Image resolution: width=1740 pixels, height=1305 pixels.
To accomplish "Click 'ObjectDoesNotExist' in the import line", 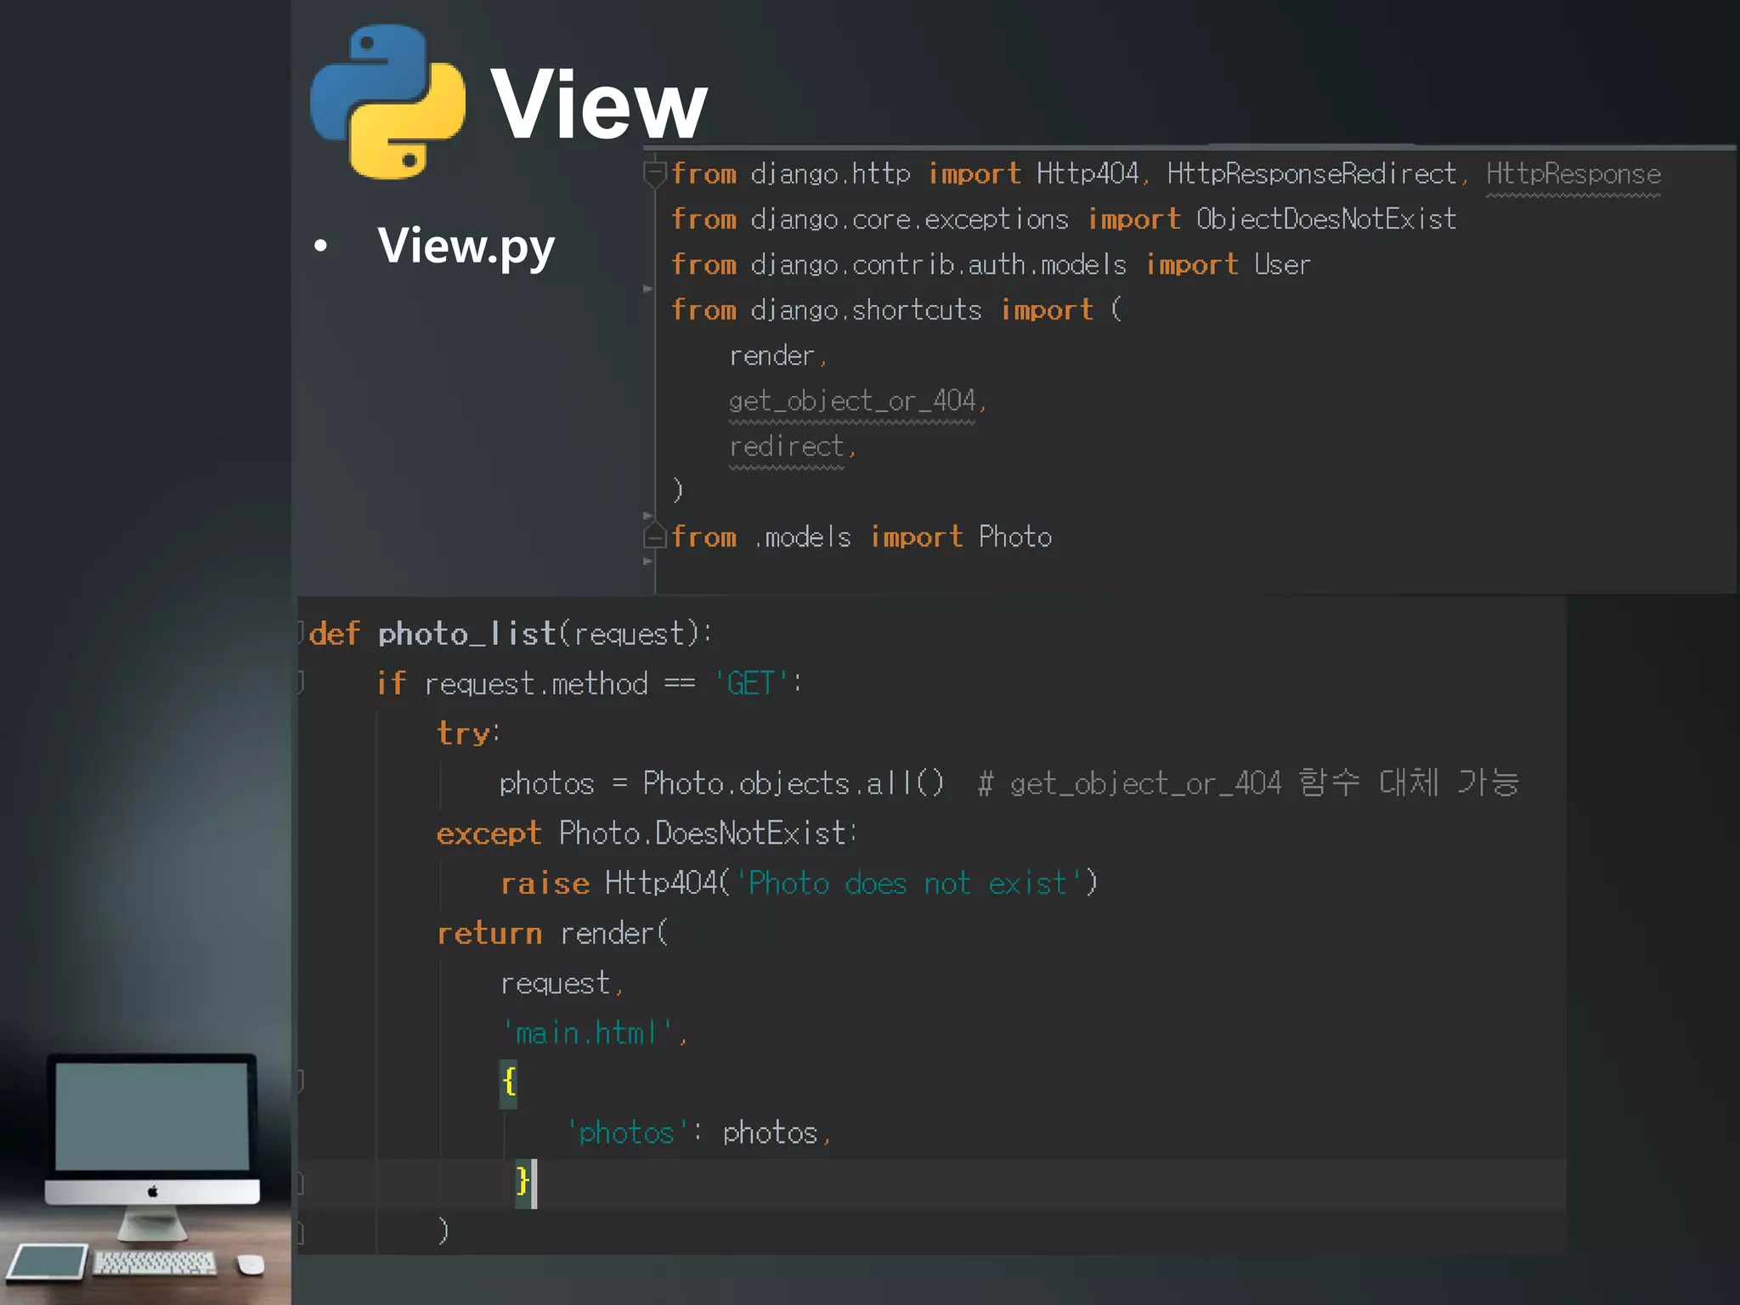I will tap(1325, 219).
